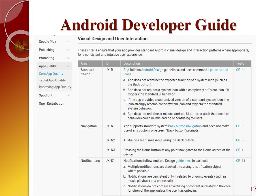The image size is (262, 196).
Task: Open Spotlight sidebar item
Action: point(46,95)
